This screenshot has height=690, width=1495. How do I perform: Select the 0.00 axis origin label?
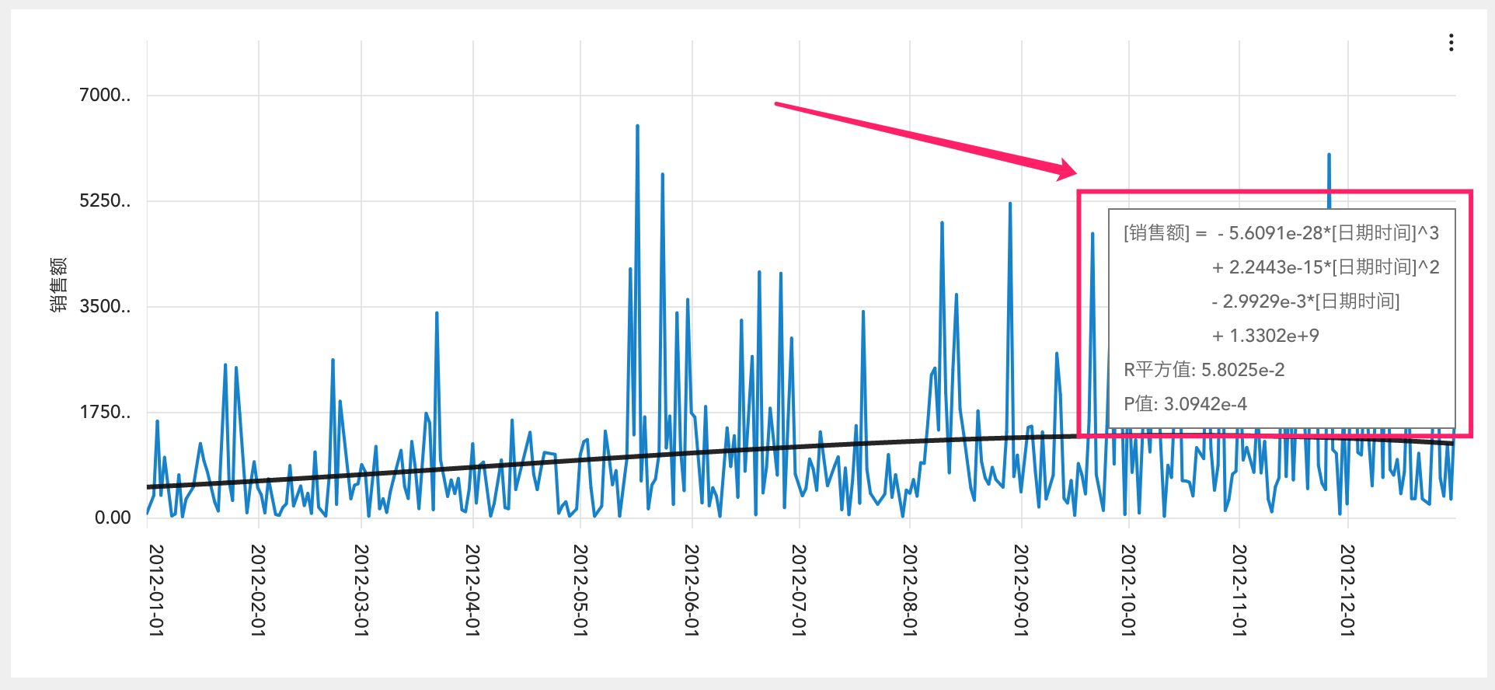point(113,518)
